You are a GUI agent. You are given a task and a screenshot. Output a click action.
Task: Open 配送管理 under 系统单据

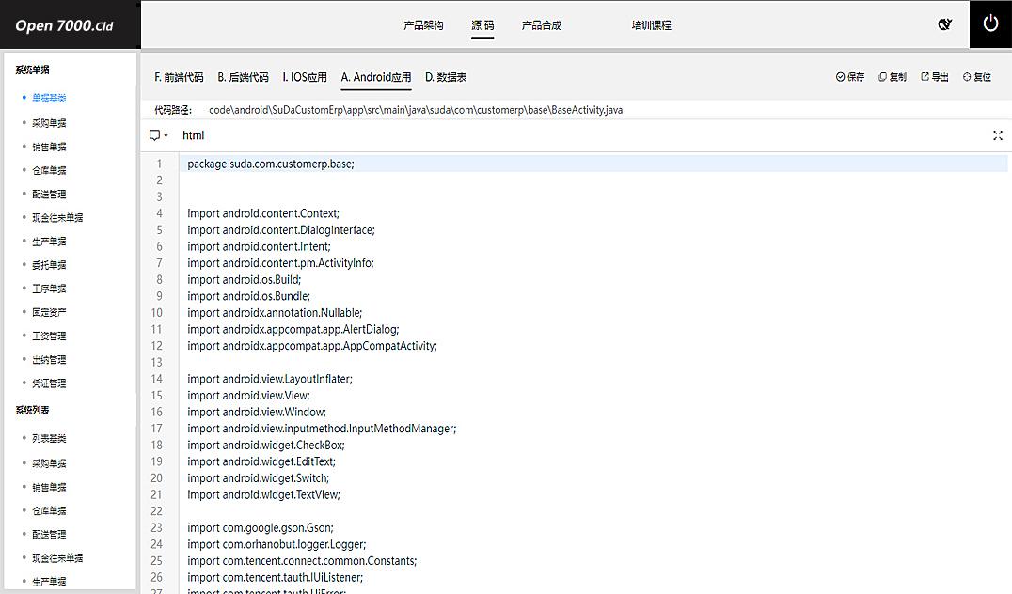click(x=49, y=194)
